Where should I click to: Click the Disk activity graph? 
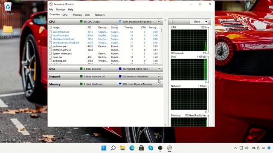coord(189,70)
